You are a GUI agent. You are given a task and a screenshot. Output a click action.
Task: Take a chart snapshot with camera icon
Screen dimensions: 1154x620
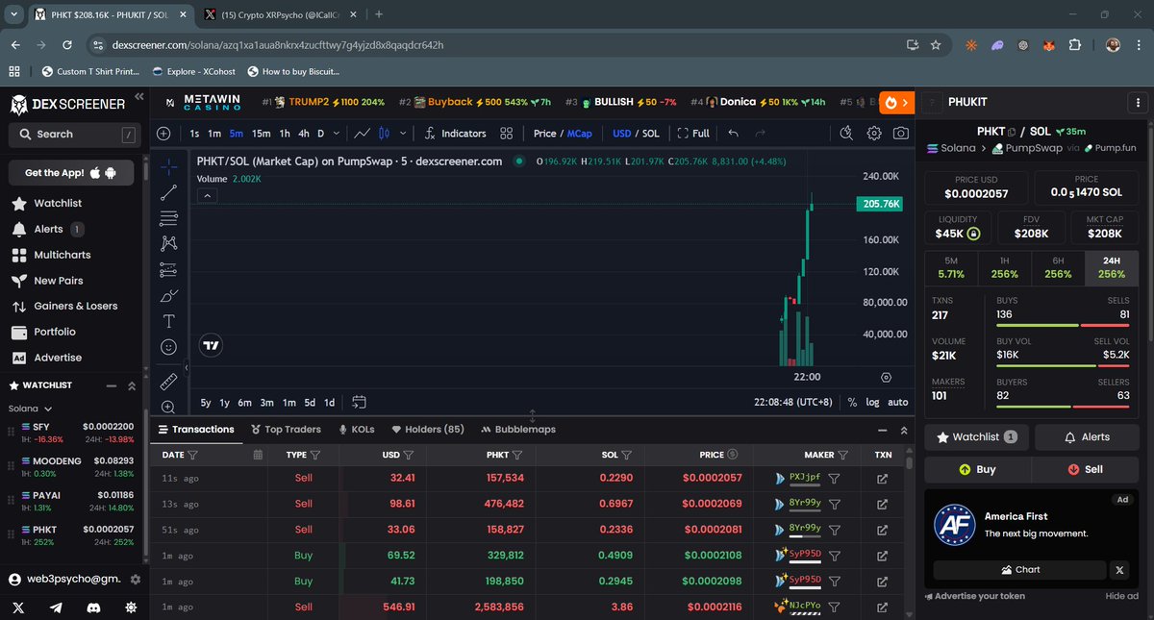click(901, 134)
